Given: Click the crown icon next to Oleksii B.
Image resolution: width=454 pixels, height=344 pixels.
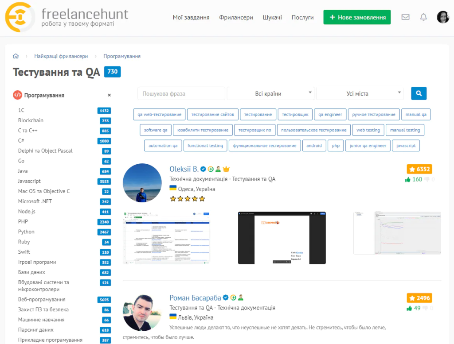Looking at the screenshot, I should point(226,169).
